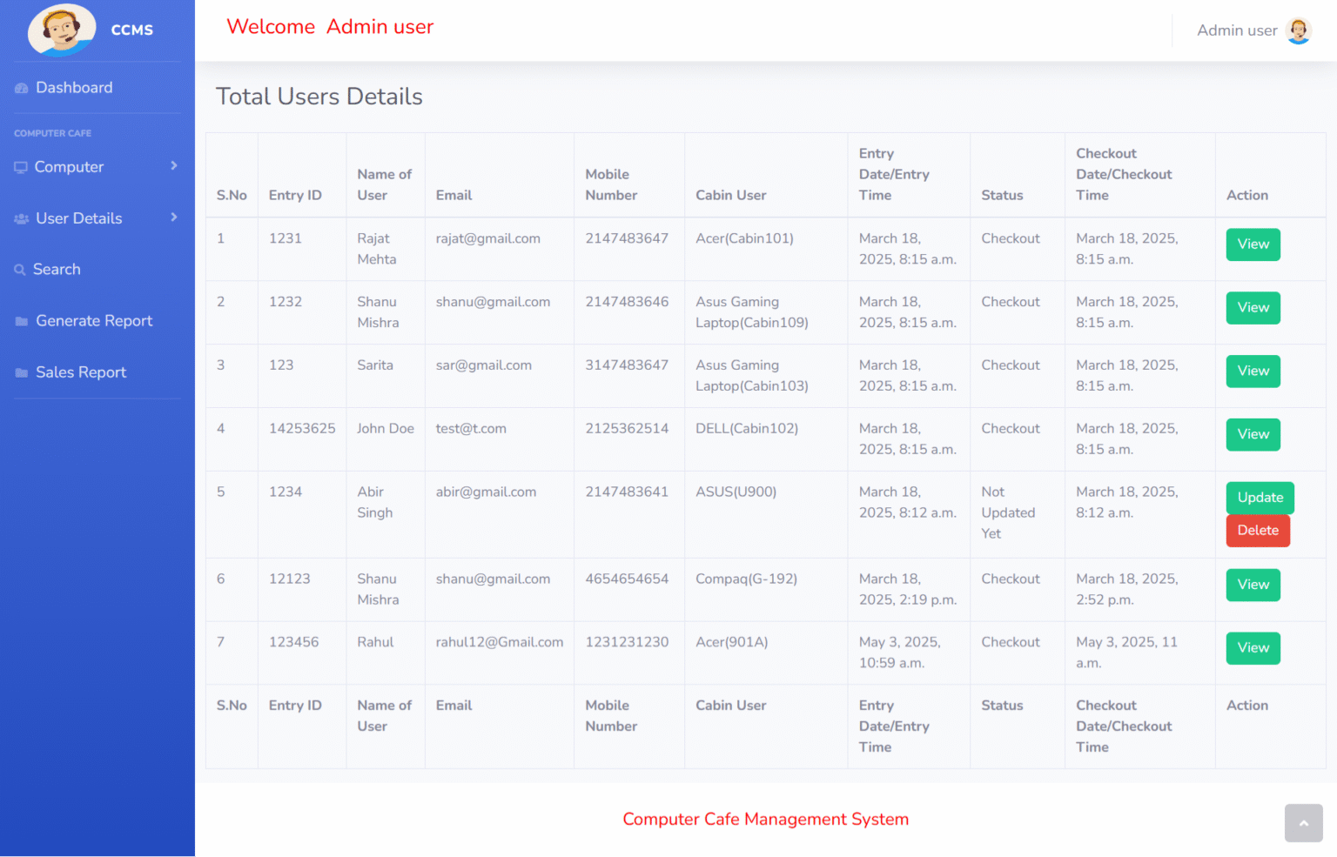Click the Admin user avatar picture
Viewport: 1337px width, 857px height.
pyautogui.click(x=1298, y=30)
